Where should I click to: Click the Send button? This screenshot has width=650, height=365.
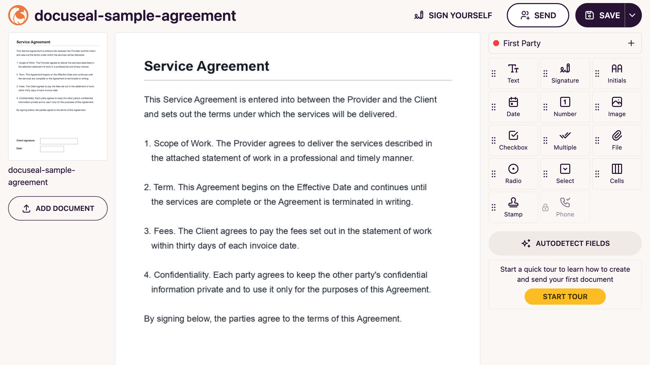pyautogui.click(x=538, y=15)
